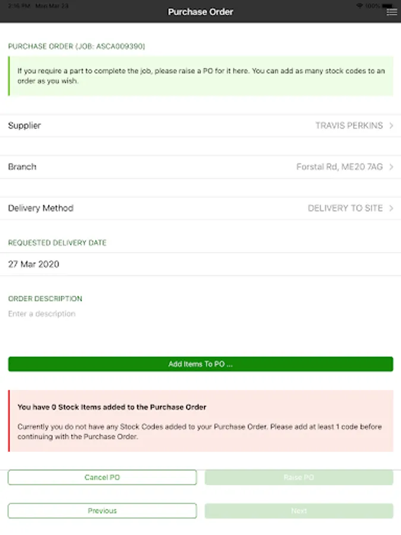This screenshot has height=535, width=401.
Task: Expand the Supplier chevron arrow
Action: [391, 125]
